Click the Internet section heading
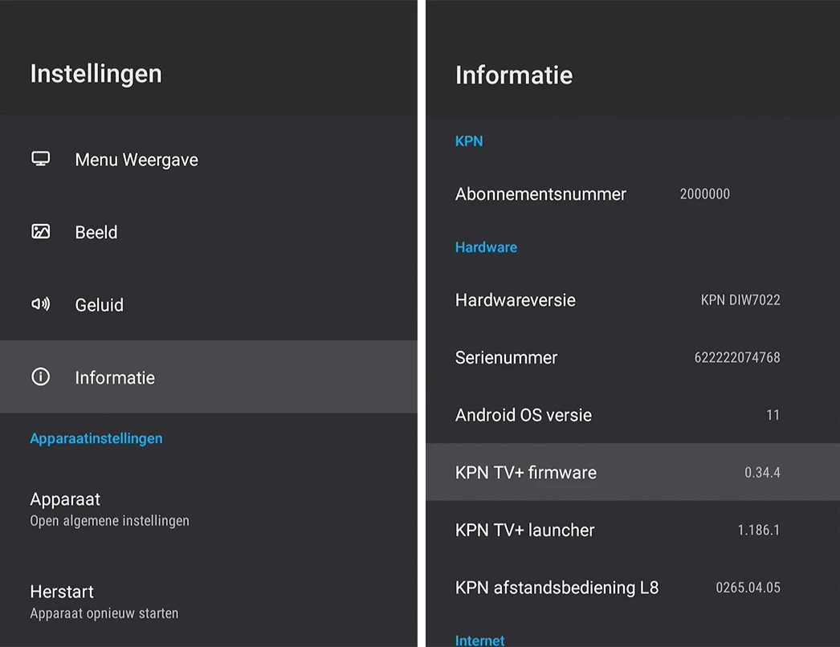Viewport: 840px width, 647px height. [480, 640]
